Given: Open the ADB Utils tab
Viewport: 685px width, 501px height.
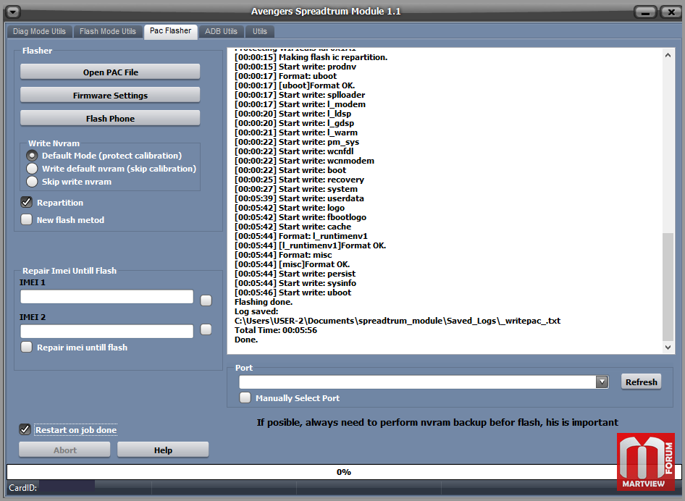Looking at the screenshot, I should 221,31.
